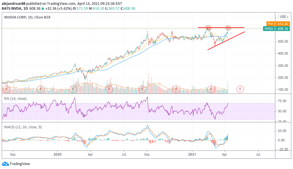This screenshot has width=293, height=169.
Task: Click the TradingView wordmark at the bottom
Action: [x=20, y=164]
